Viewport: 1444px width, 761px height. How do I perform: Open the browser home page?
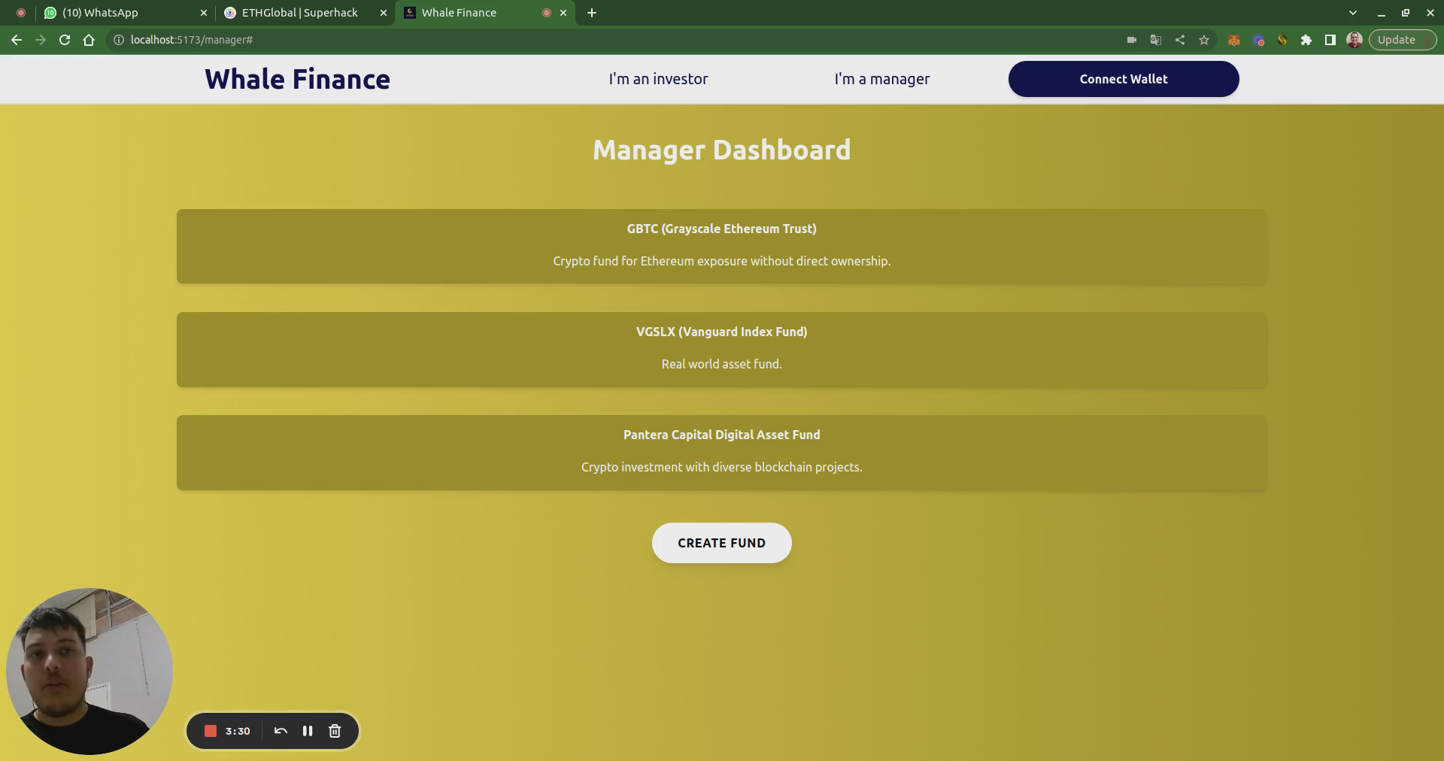[x=89, y=40]
